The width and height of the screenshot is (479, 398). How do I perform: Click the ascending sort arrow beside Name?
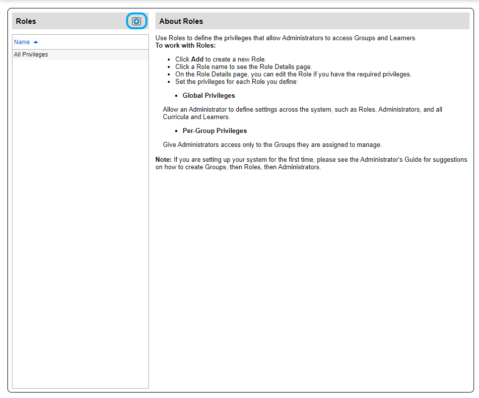(36, 42)
